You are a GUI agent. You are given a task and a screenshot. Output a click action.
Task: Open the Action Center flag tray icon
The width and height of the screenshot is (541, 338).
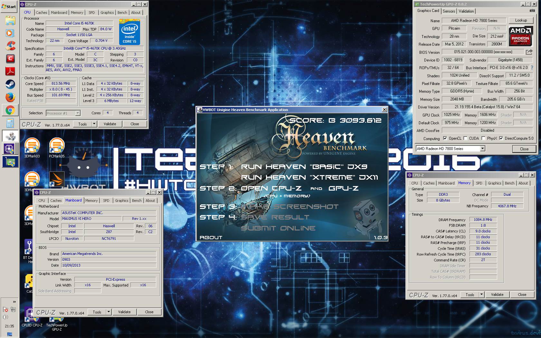click(x=5, y=309)
